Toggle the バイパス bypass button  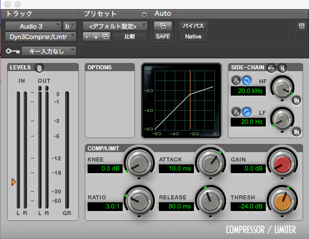[193, 26]
